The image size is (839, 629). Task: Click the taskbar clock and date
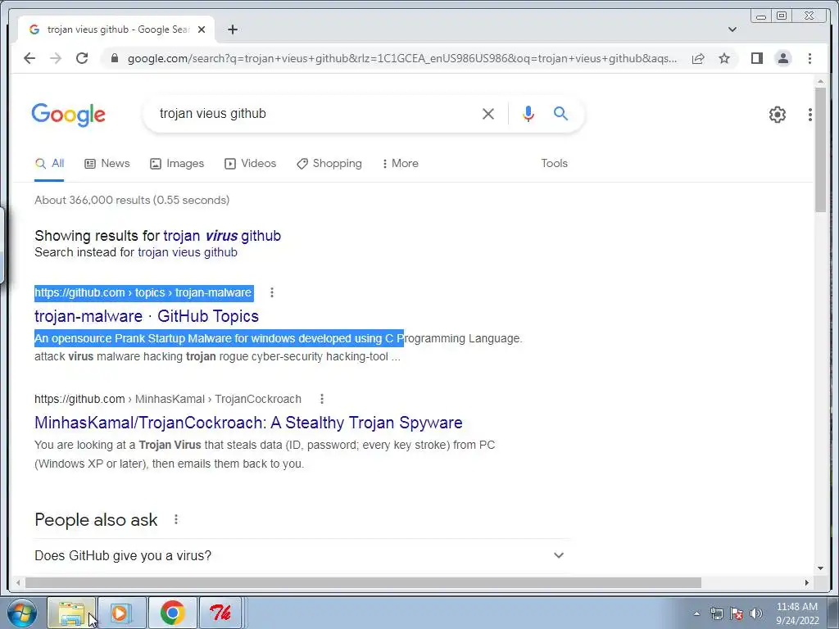point(796,613)
